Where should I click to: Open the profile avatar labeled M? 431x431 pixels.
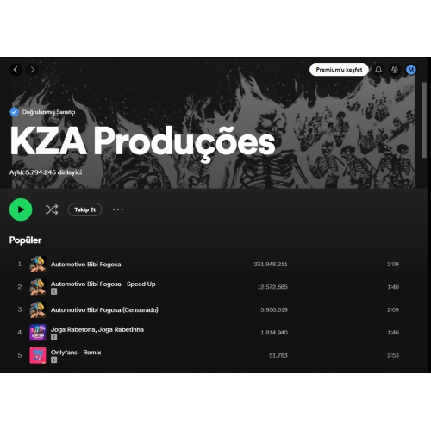point(411,70)
